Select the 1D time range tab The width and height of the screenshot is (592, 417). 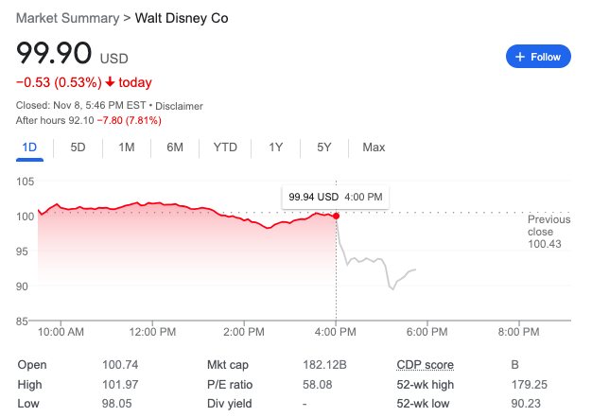29,148
